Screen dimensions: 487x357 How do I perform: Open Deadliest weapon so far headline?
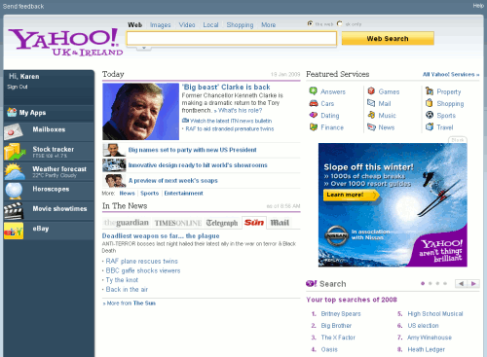click(161, 235)
